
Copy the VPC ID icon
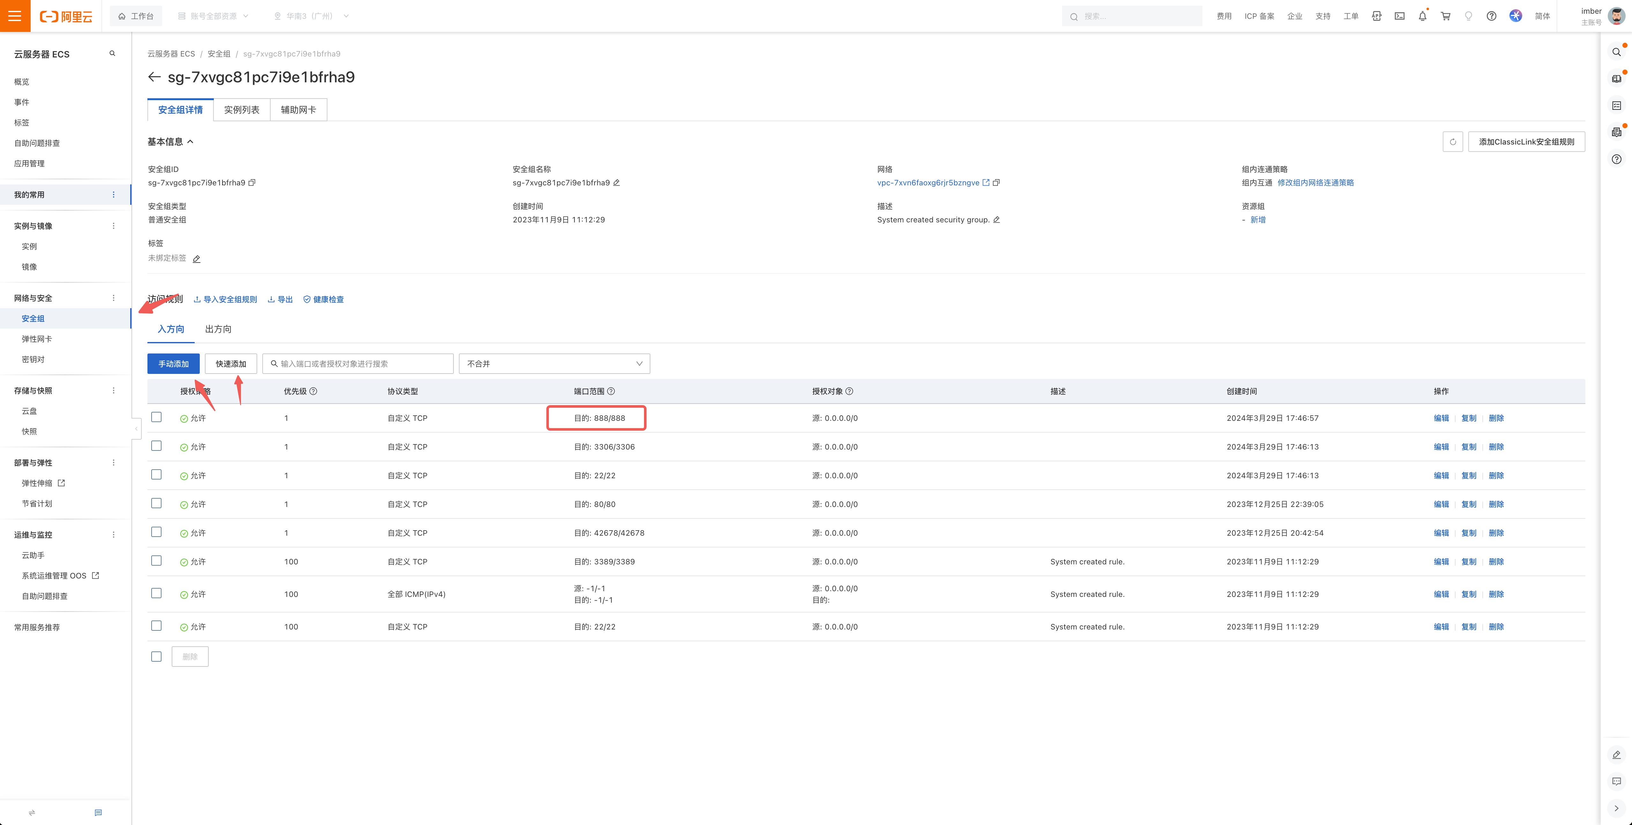tap(997, 183)
